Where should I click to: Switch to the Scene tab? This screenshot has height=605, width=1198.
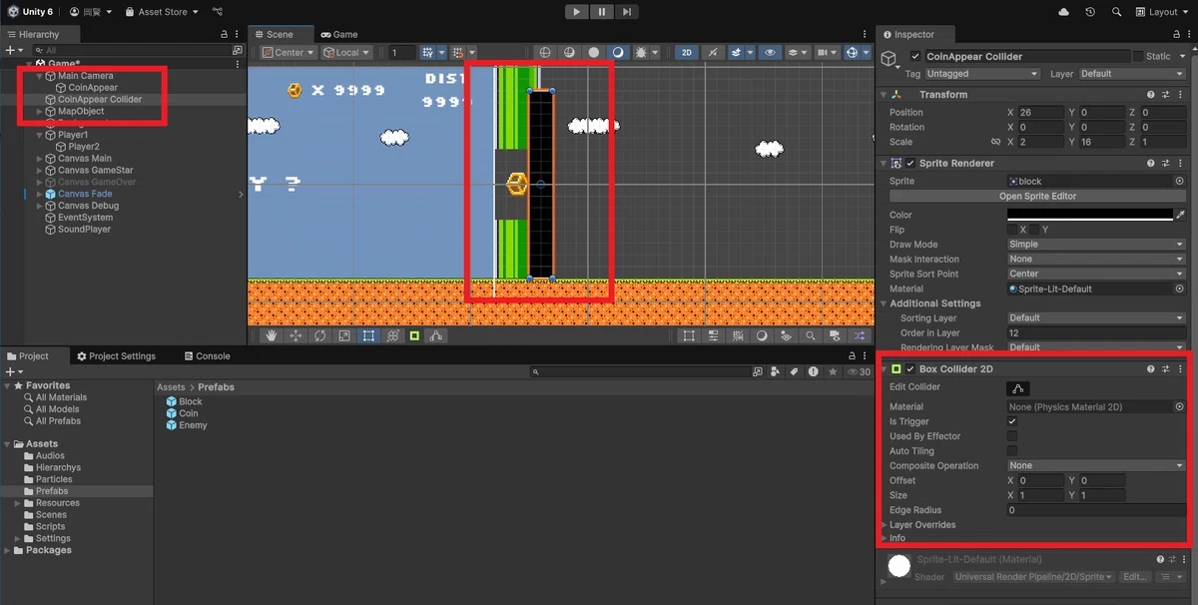(x=280, y=34)
